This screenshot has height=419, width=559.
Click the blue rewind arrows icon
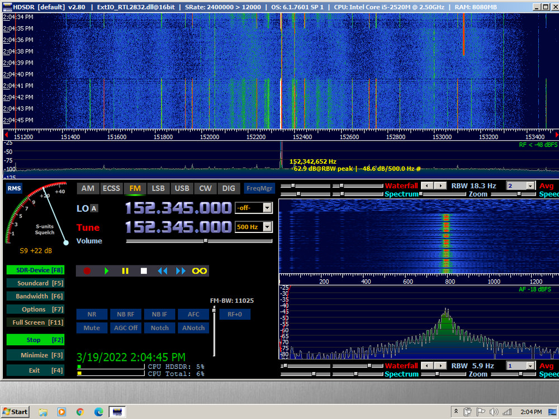[162, 271]
